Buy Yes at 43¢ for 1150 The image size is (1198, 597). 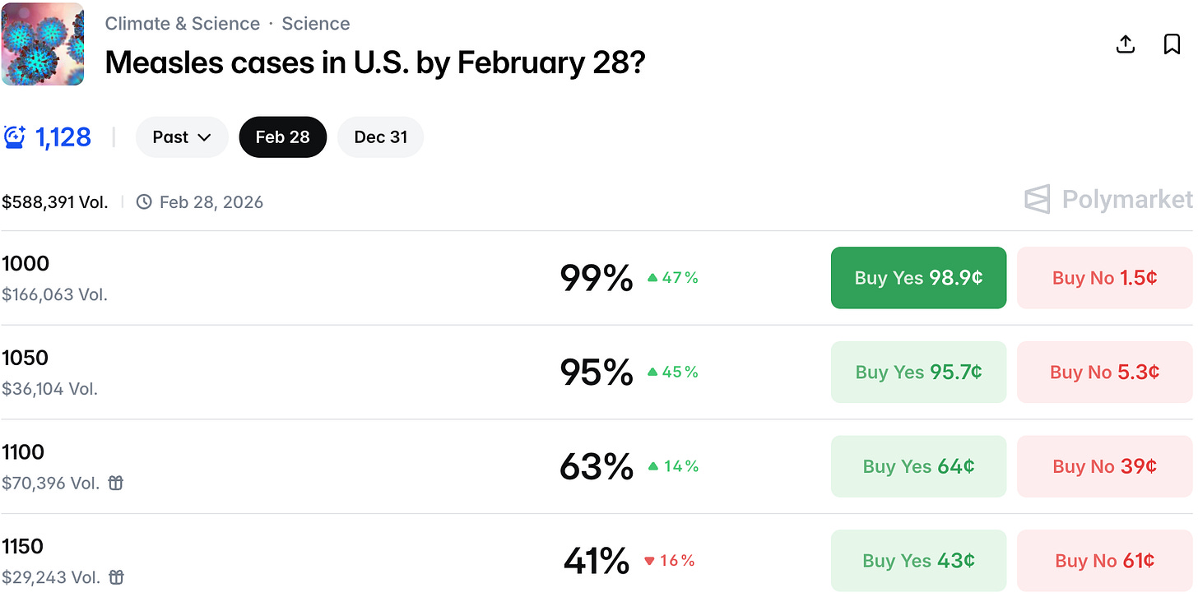pos(918,561)
